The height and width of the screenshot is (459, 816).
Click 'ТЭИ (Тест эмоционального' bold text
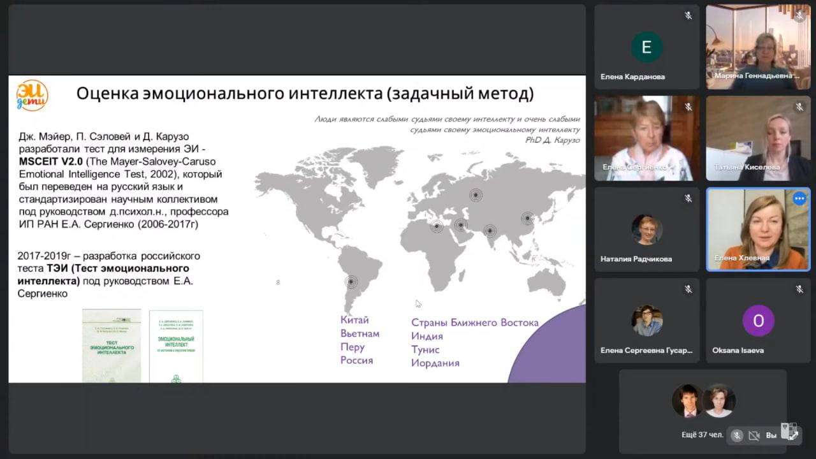[x=117, y=268]
